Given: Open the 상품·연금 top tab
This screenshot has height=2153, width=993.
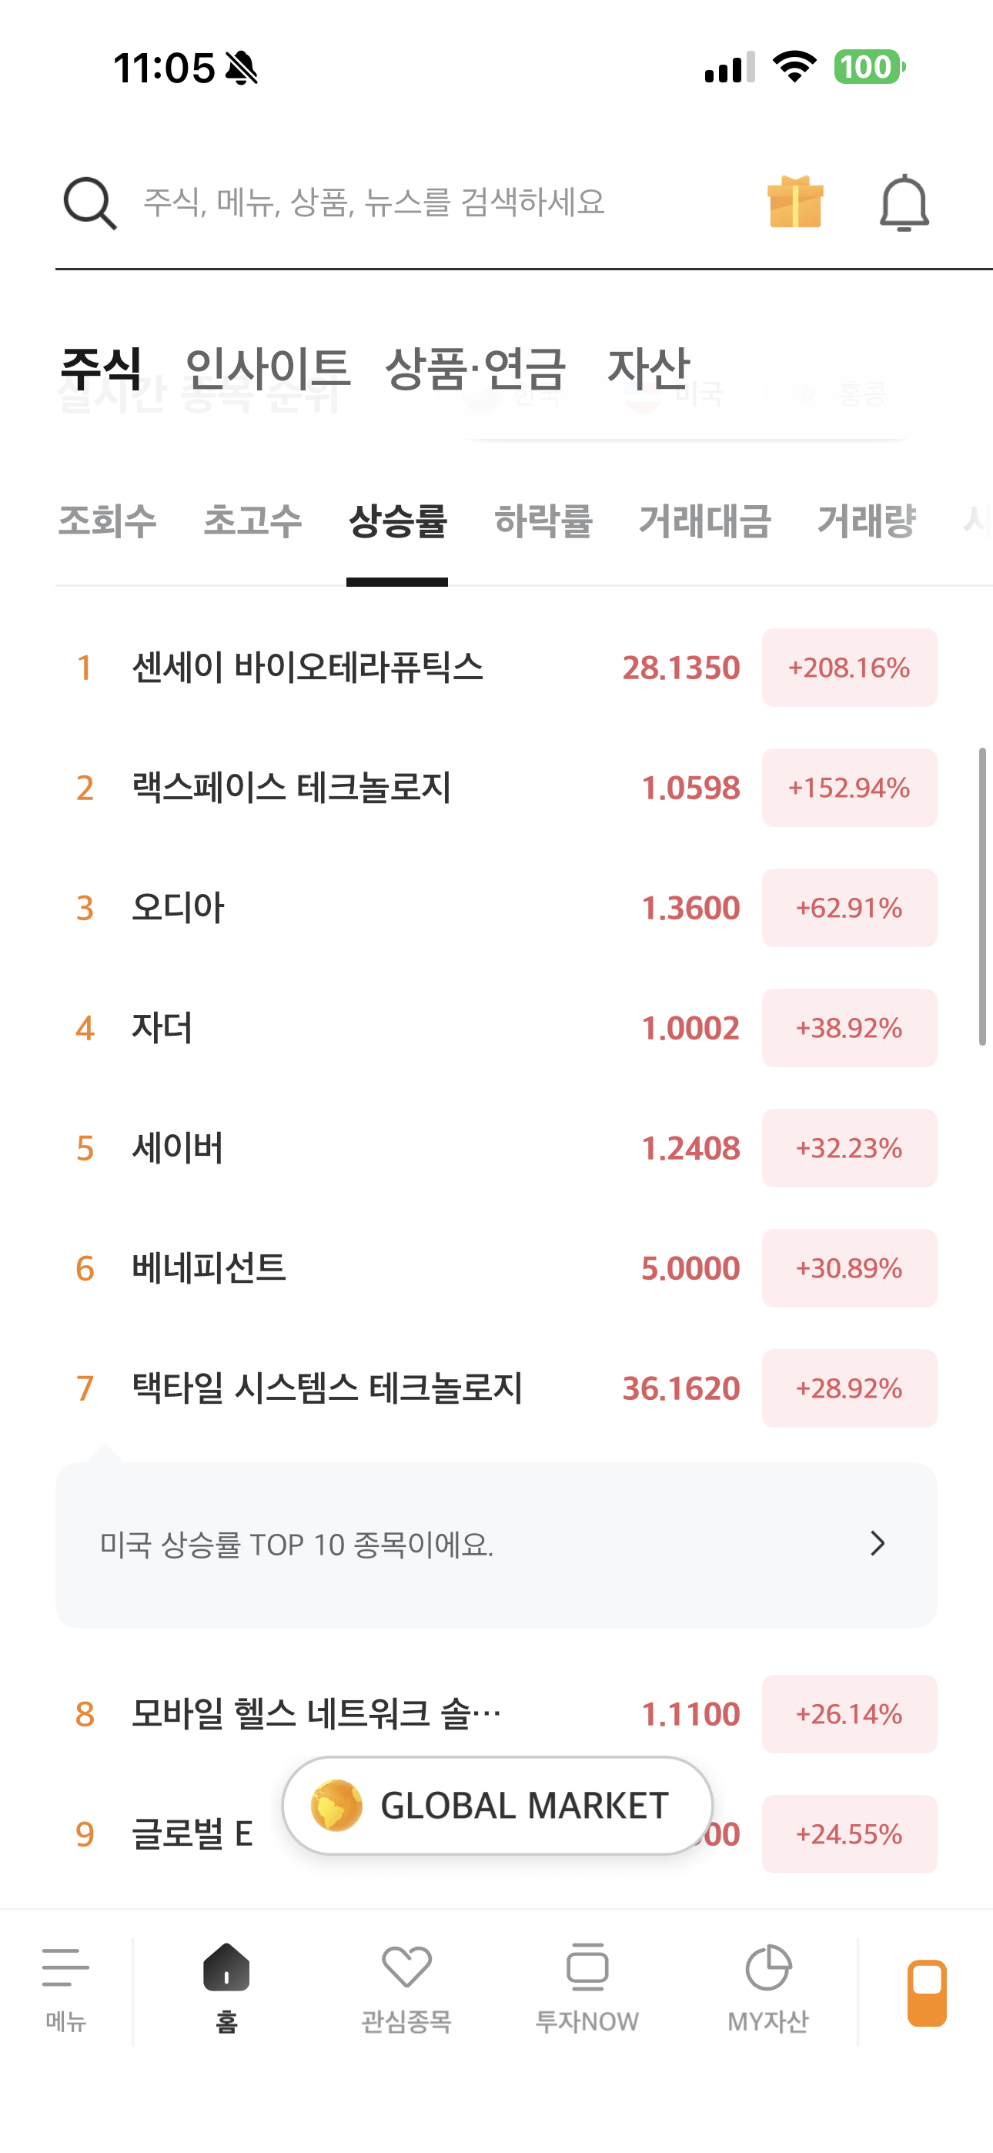Looking at the screenshot, I should [476, 369].
